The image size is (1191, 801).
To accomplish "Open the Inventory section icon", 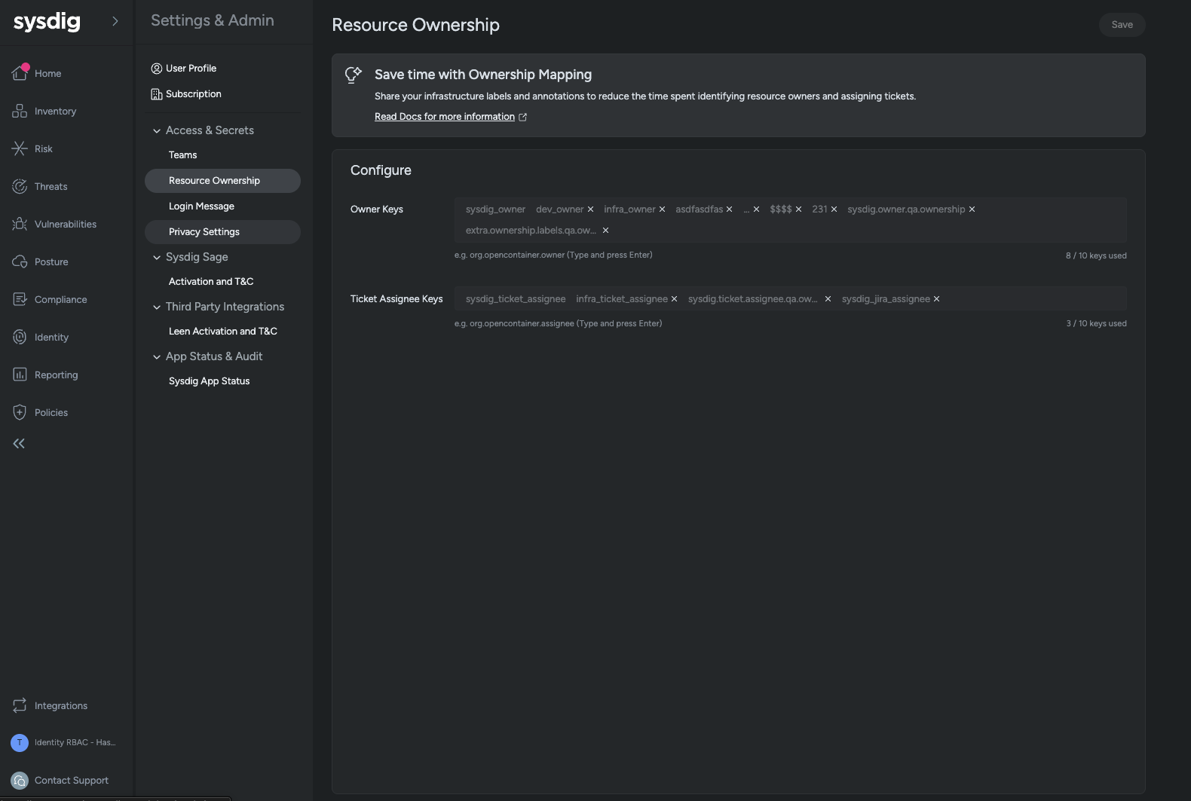I will (x=20, y=111).
